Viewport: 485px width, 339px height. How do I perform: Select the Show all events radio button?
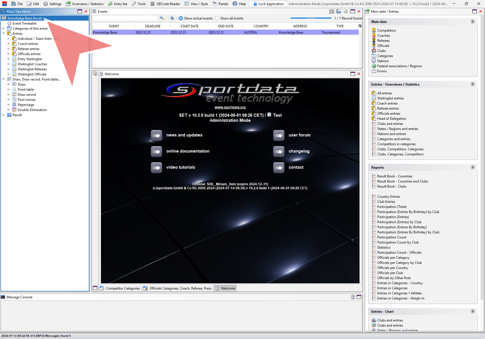(x=217, y=18)
